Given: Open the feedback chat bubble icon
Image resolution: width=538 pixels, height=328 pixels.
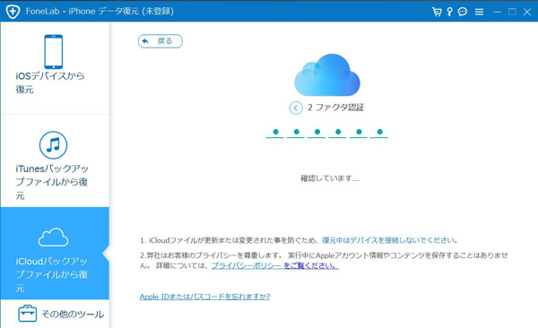Looking at the screenshot, I should pos(463,12).
